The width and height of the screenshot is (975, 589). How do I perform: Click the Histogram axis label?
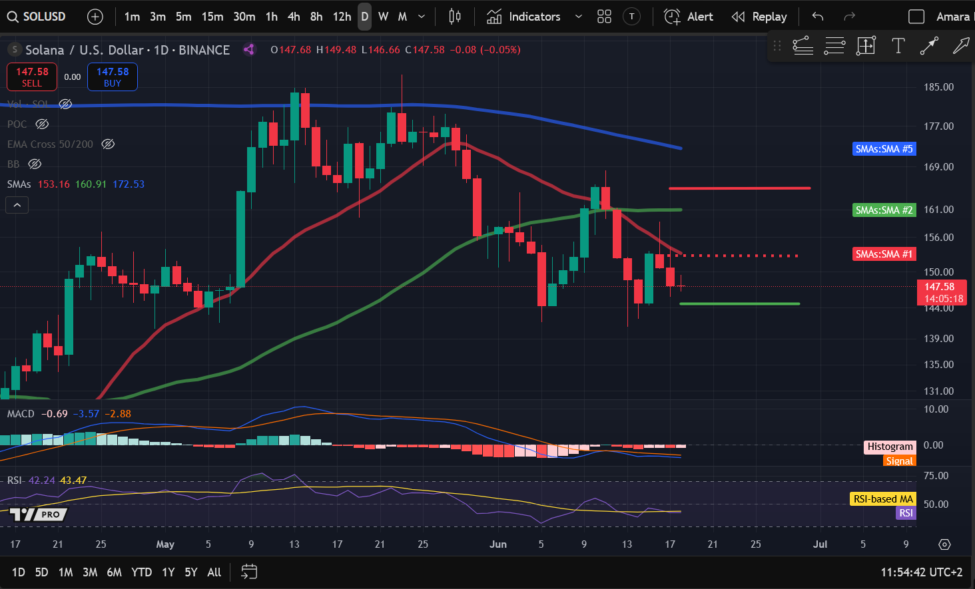(x=890, y=447)
